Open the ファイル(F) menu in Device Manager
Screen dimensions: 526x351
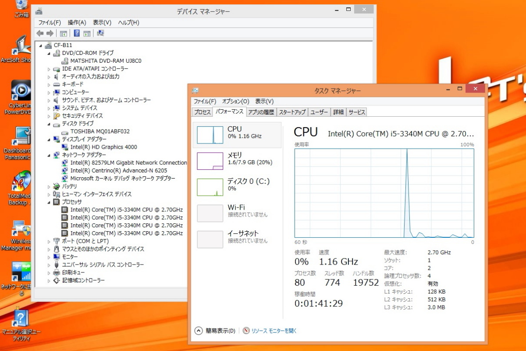click(x=50, y=22)
